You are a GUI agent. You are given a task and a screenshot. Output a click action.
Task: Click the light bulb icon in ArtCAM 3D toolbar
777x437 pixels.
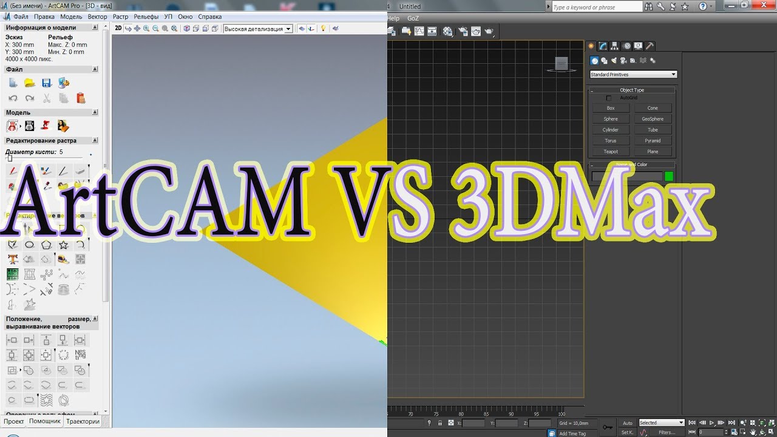(x=324, y=29)
